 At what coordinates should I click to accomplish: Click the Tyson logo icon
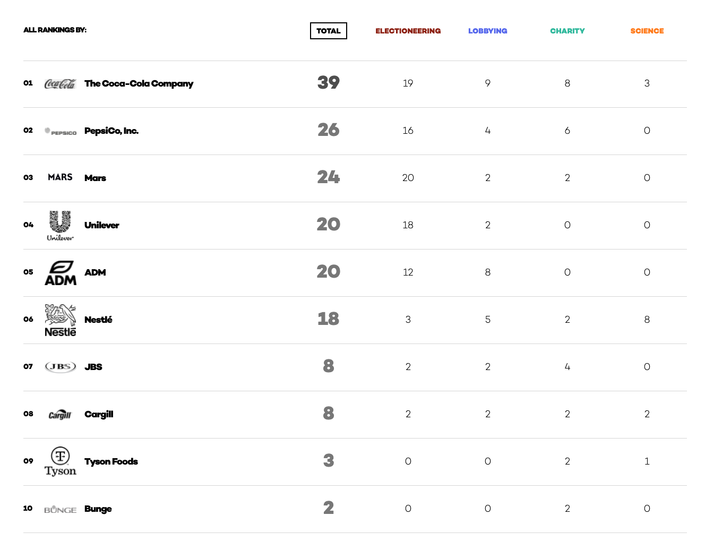click(x=60, y=461)
